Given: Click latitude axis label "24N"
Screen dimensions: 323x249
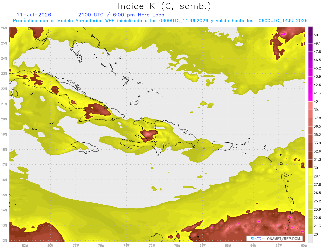Looking at the screenshot, I should [4, 58].
